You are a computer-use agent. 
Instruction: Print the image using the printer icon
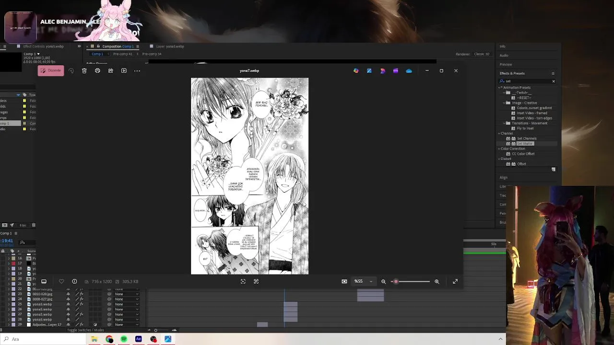[x=97, y=71]
